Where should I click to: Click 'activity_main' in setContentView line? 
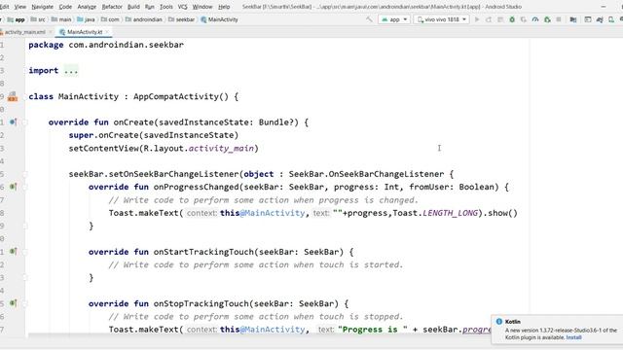point(221,149)
